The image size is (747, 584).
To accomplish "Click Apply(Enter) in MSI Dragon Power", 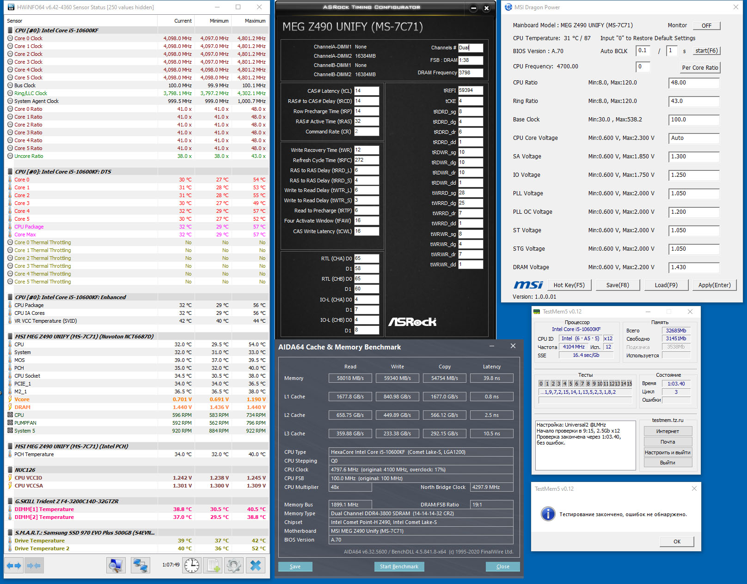I will [x=715, y=285].
